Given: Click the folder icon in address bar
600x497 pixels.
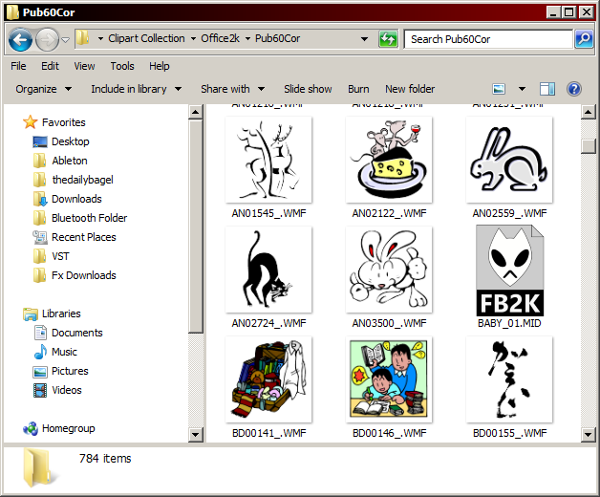Looking at the screenshot, I should coord(83,38).
